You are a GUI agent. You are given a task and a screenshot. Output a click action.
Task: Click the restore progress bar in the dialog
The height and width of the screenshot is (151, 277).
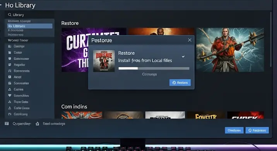(x=154, y=68)
